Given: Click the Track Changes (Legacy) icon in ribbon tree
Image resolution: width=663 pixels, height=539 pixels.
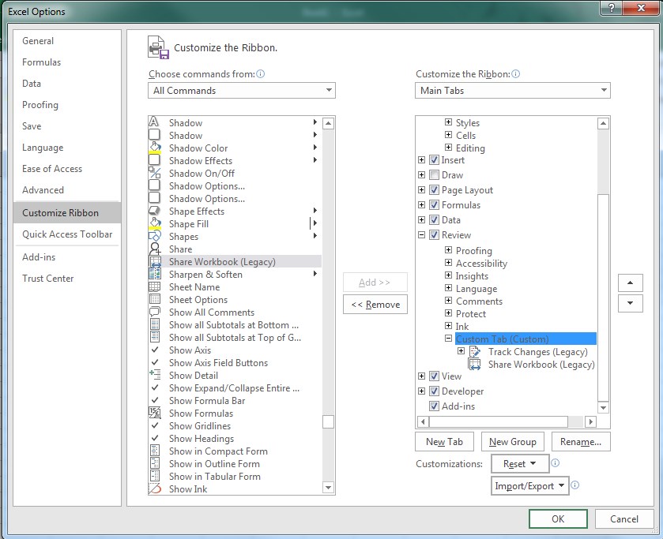Looking at the screenshot, I should pyautogui.click(x=475, y=351).
